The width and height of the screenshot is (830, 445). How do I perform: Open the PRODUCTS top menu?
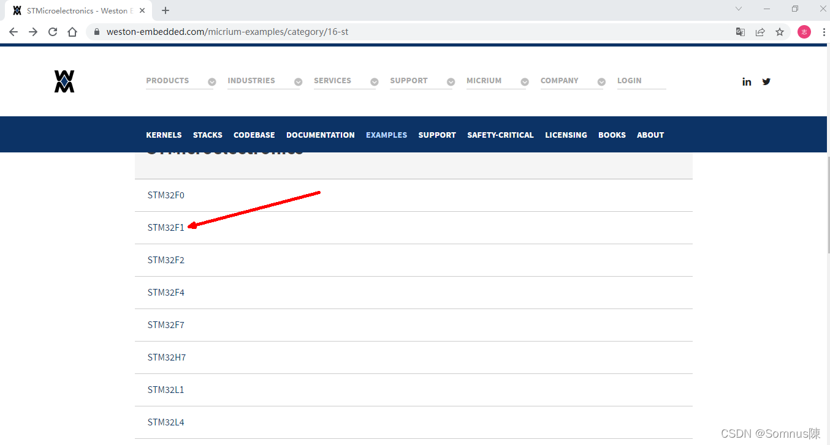coord(167,81)
